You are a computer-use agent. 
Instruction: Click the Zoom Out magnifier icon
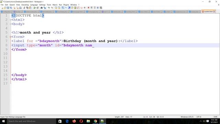coord(52,8)
